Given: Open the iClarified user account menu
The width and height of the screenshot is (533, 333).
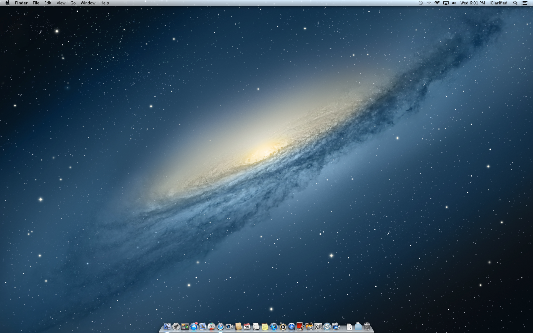Looking at the screenshot, I should click(498, 3).
